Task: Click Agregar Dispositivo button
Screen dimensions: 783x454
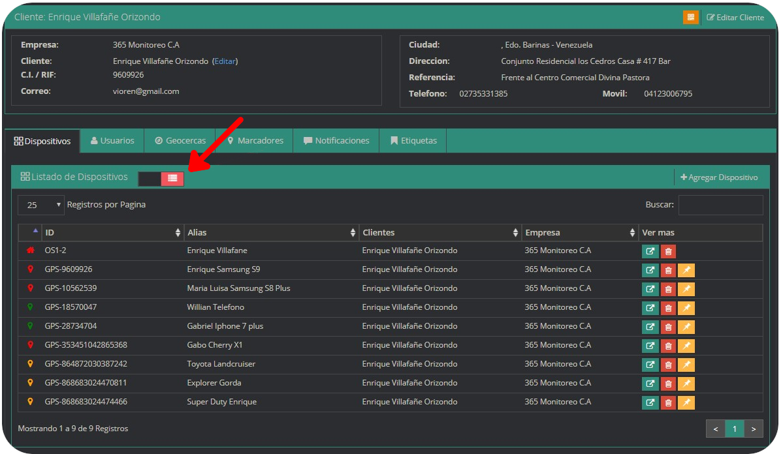Action: coord(719,177)
